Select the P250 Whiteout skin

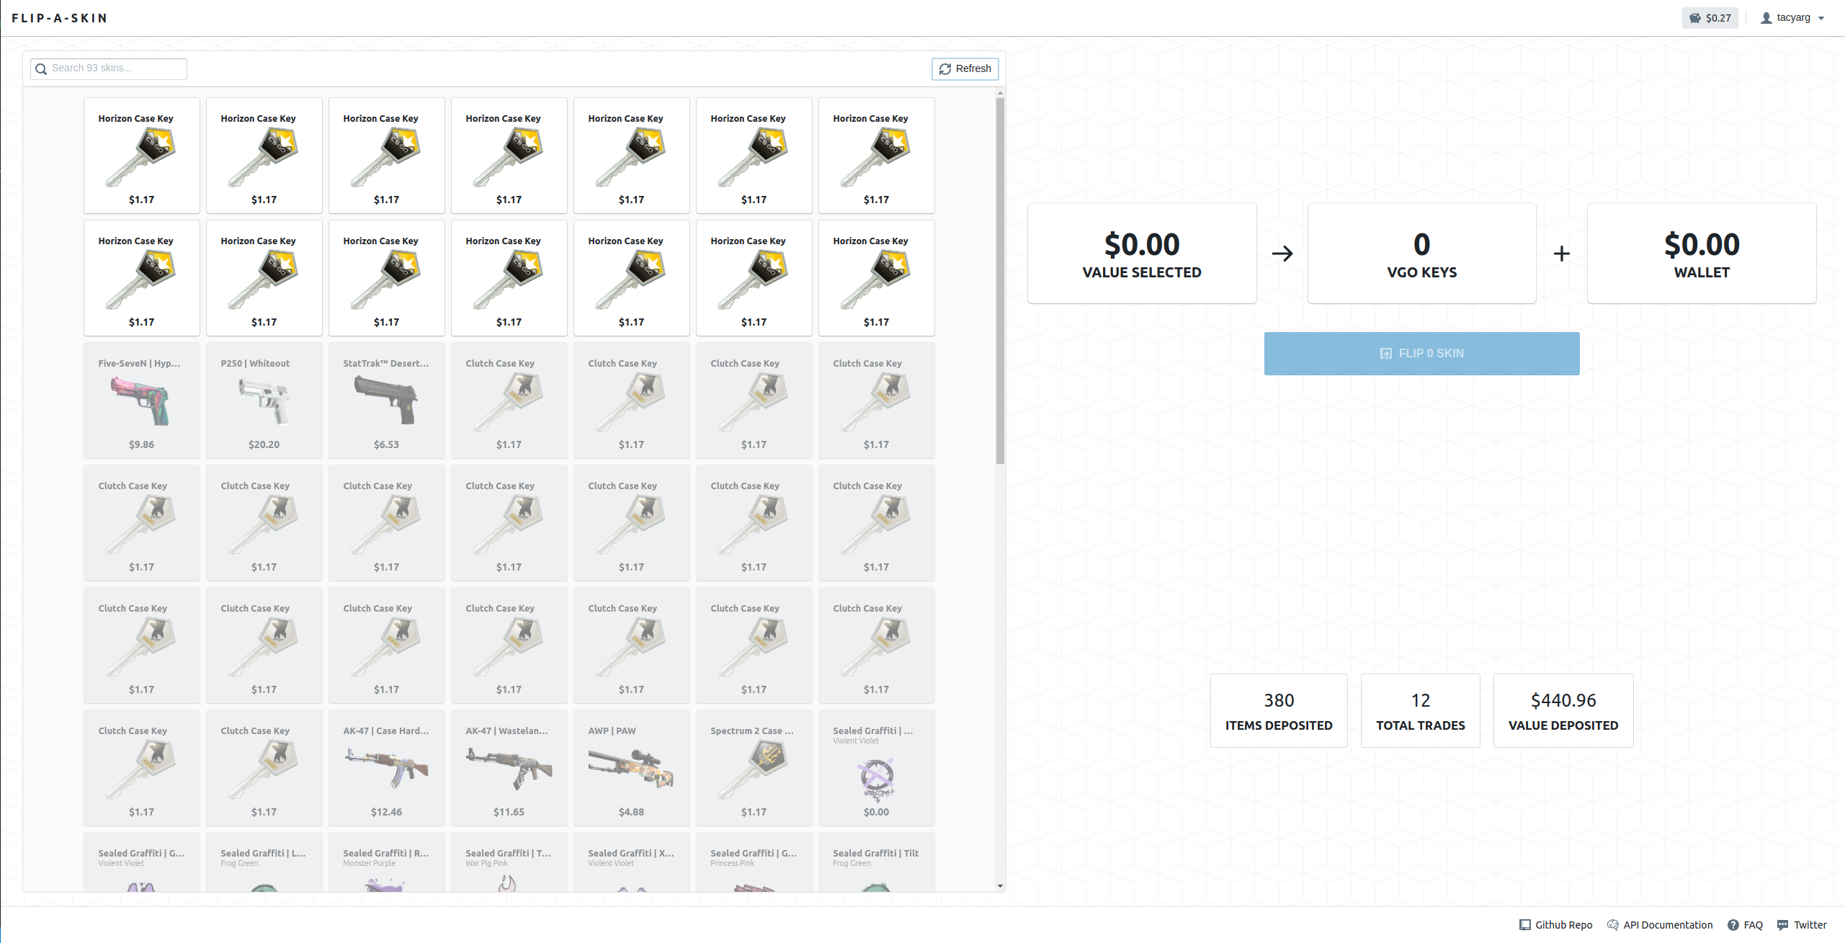pyautogui.click(x=264, y=401)
